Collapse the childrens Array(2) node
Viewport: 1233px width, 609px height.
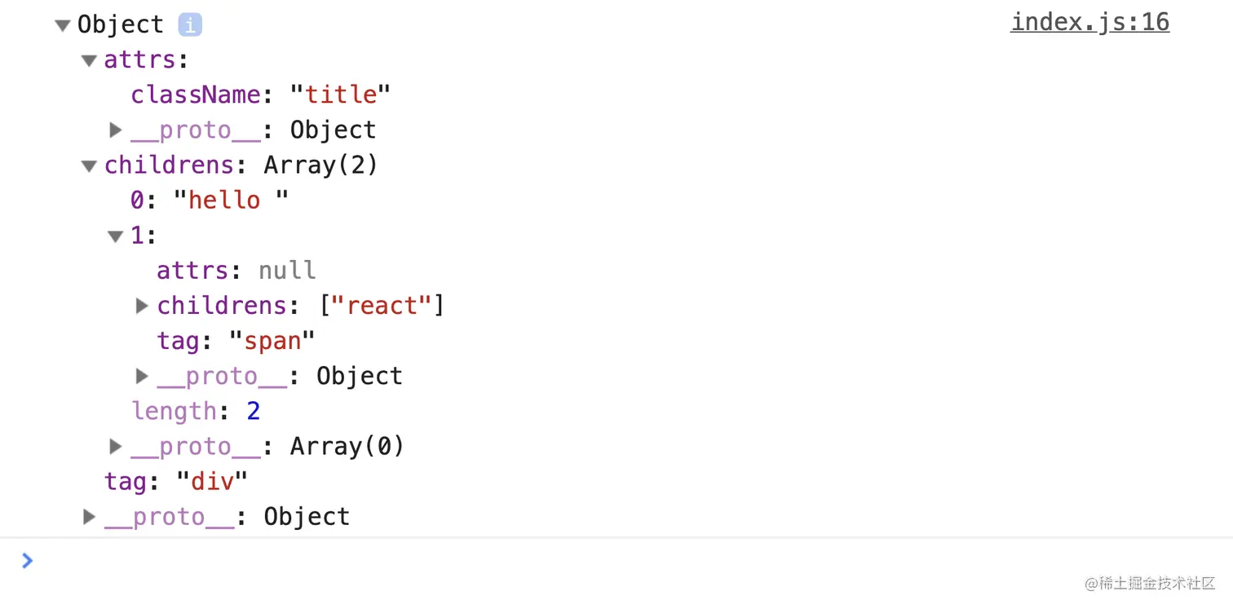coord(89,165)
